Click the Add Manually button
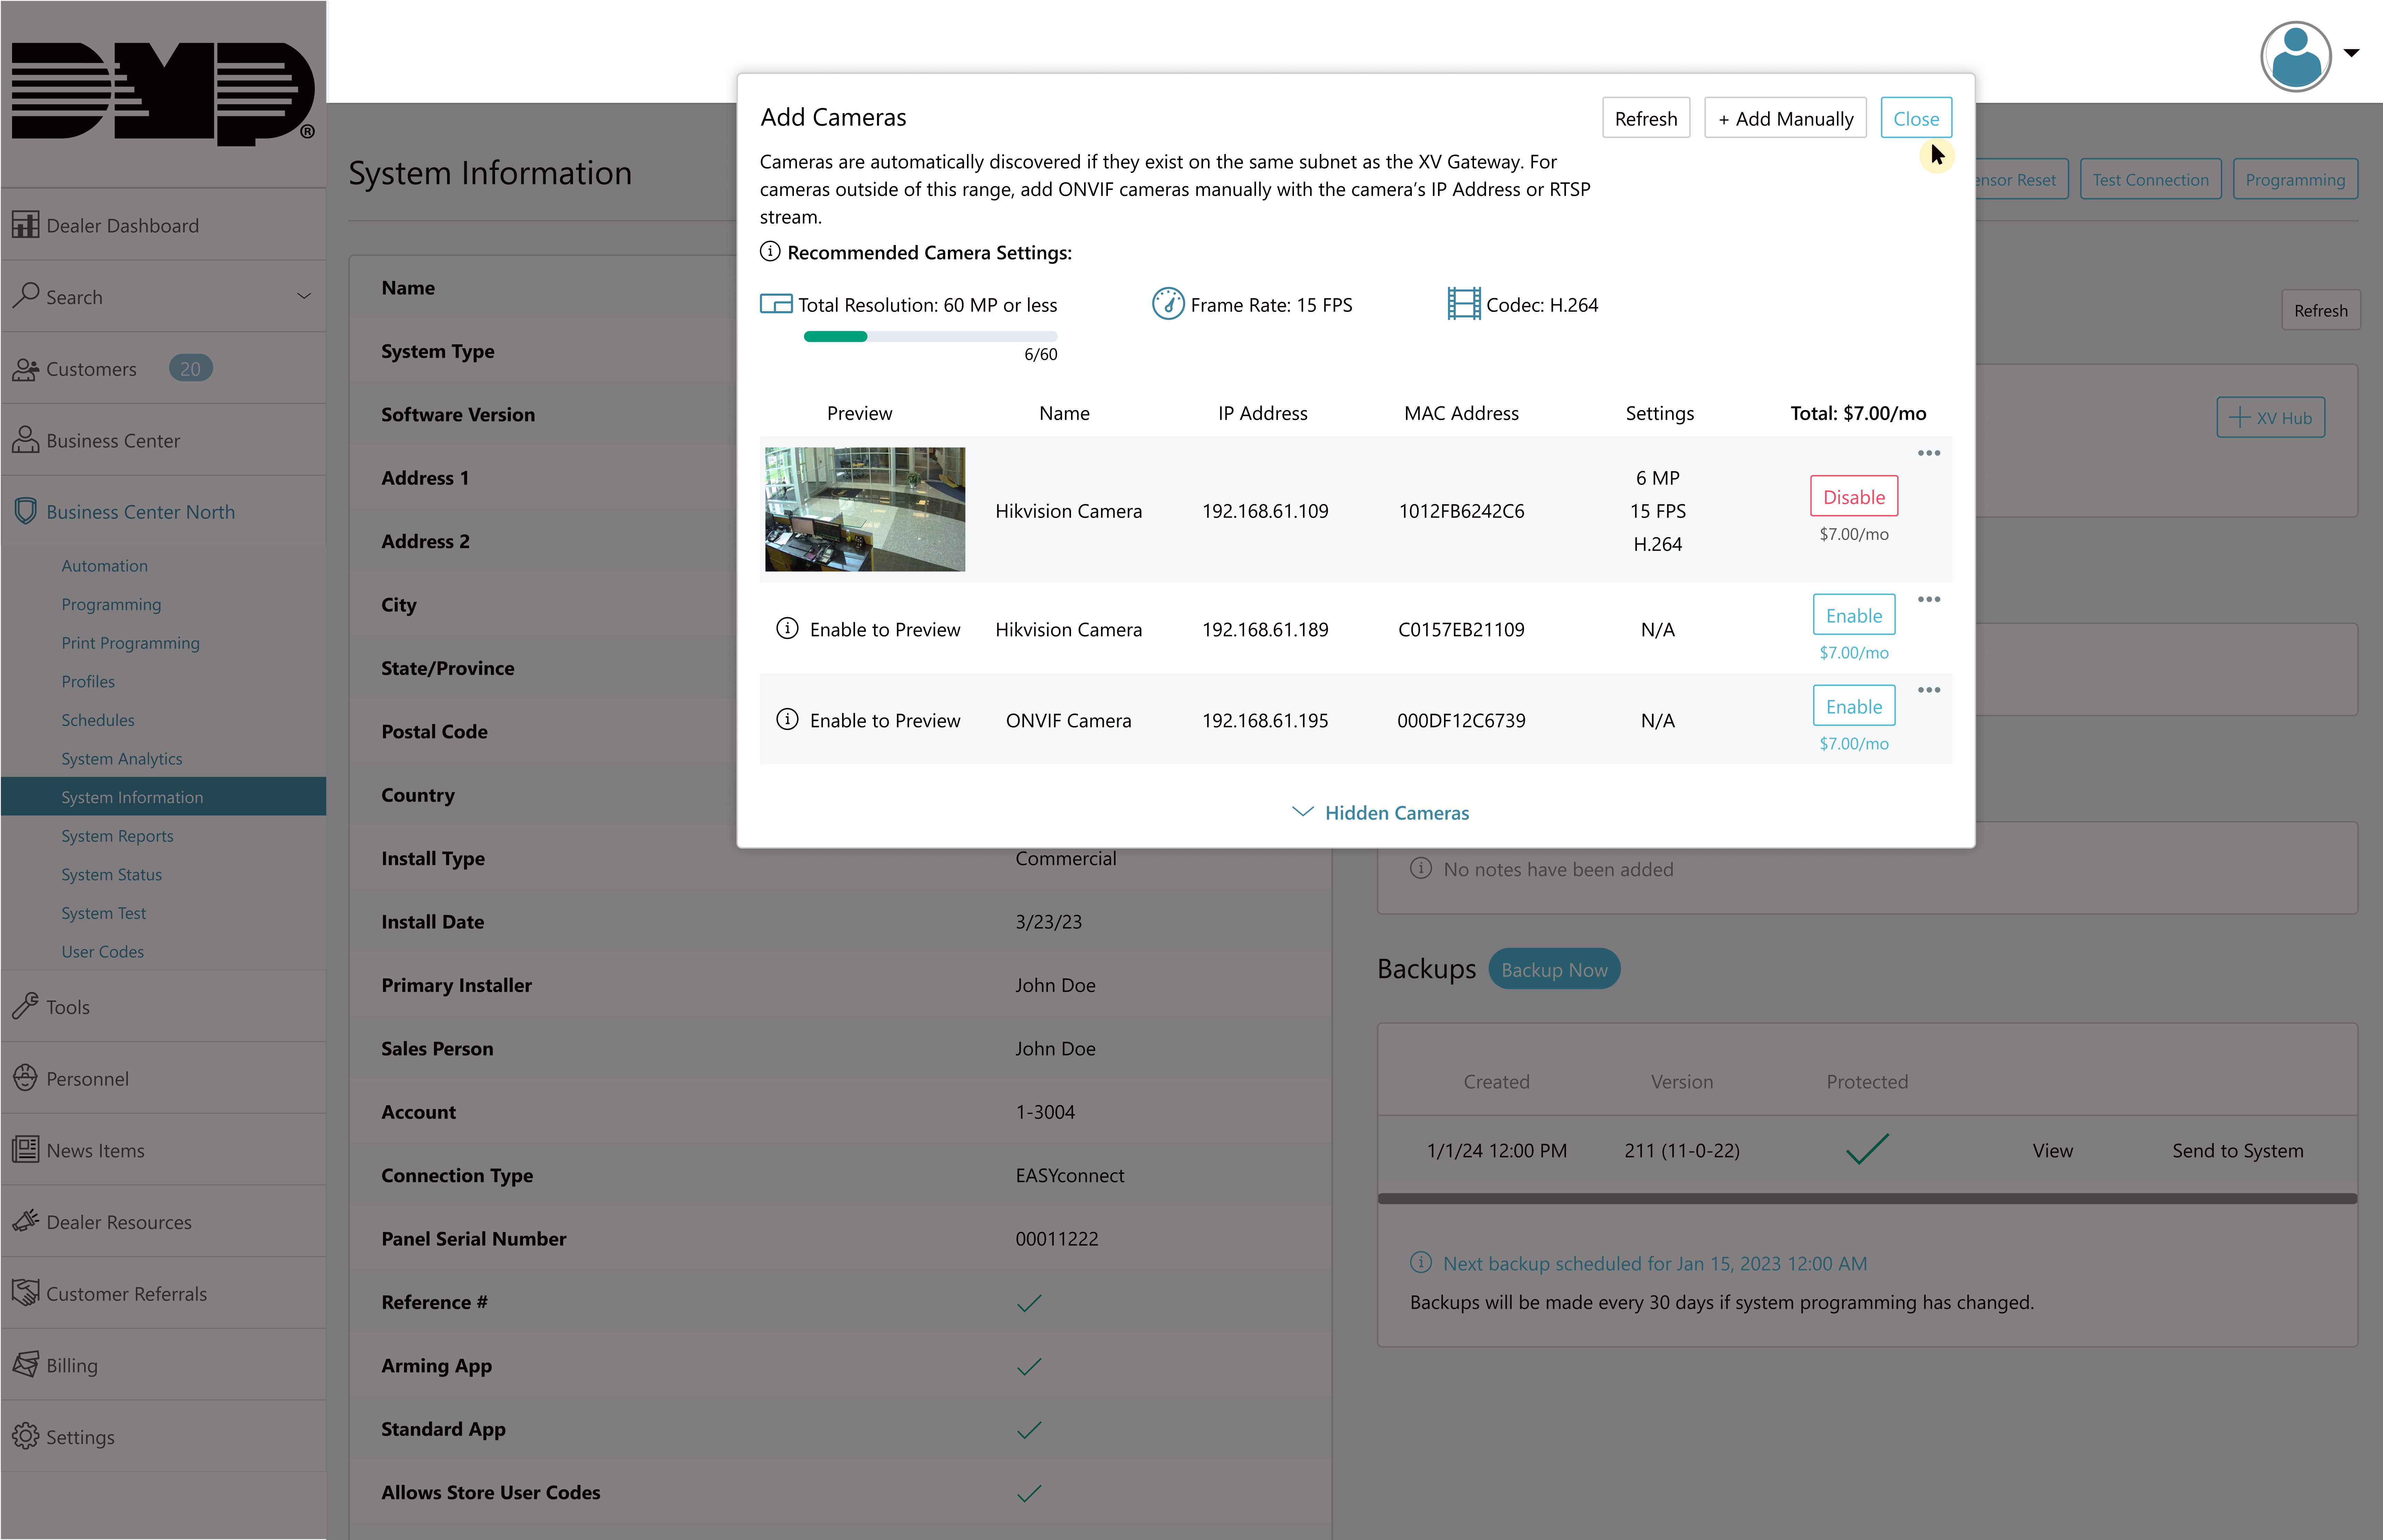Viewport: 2383px width, 1540px height. tap(1786, 118)
